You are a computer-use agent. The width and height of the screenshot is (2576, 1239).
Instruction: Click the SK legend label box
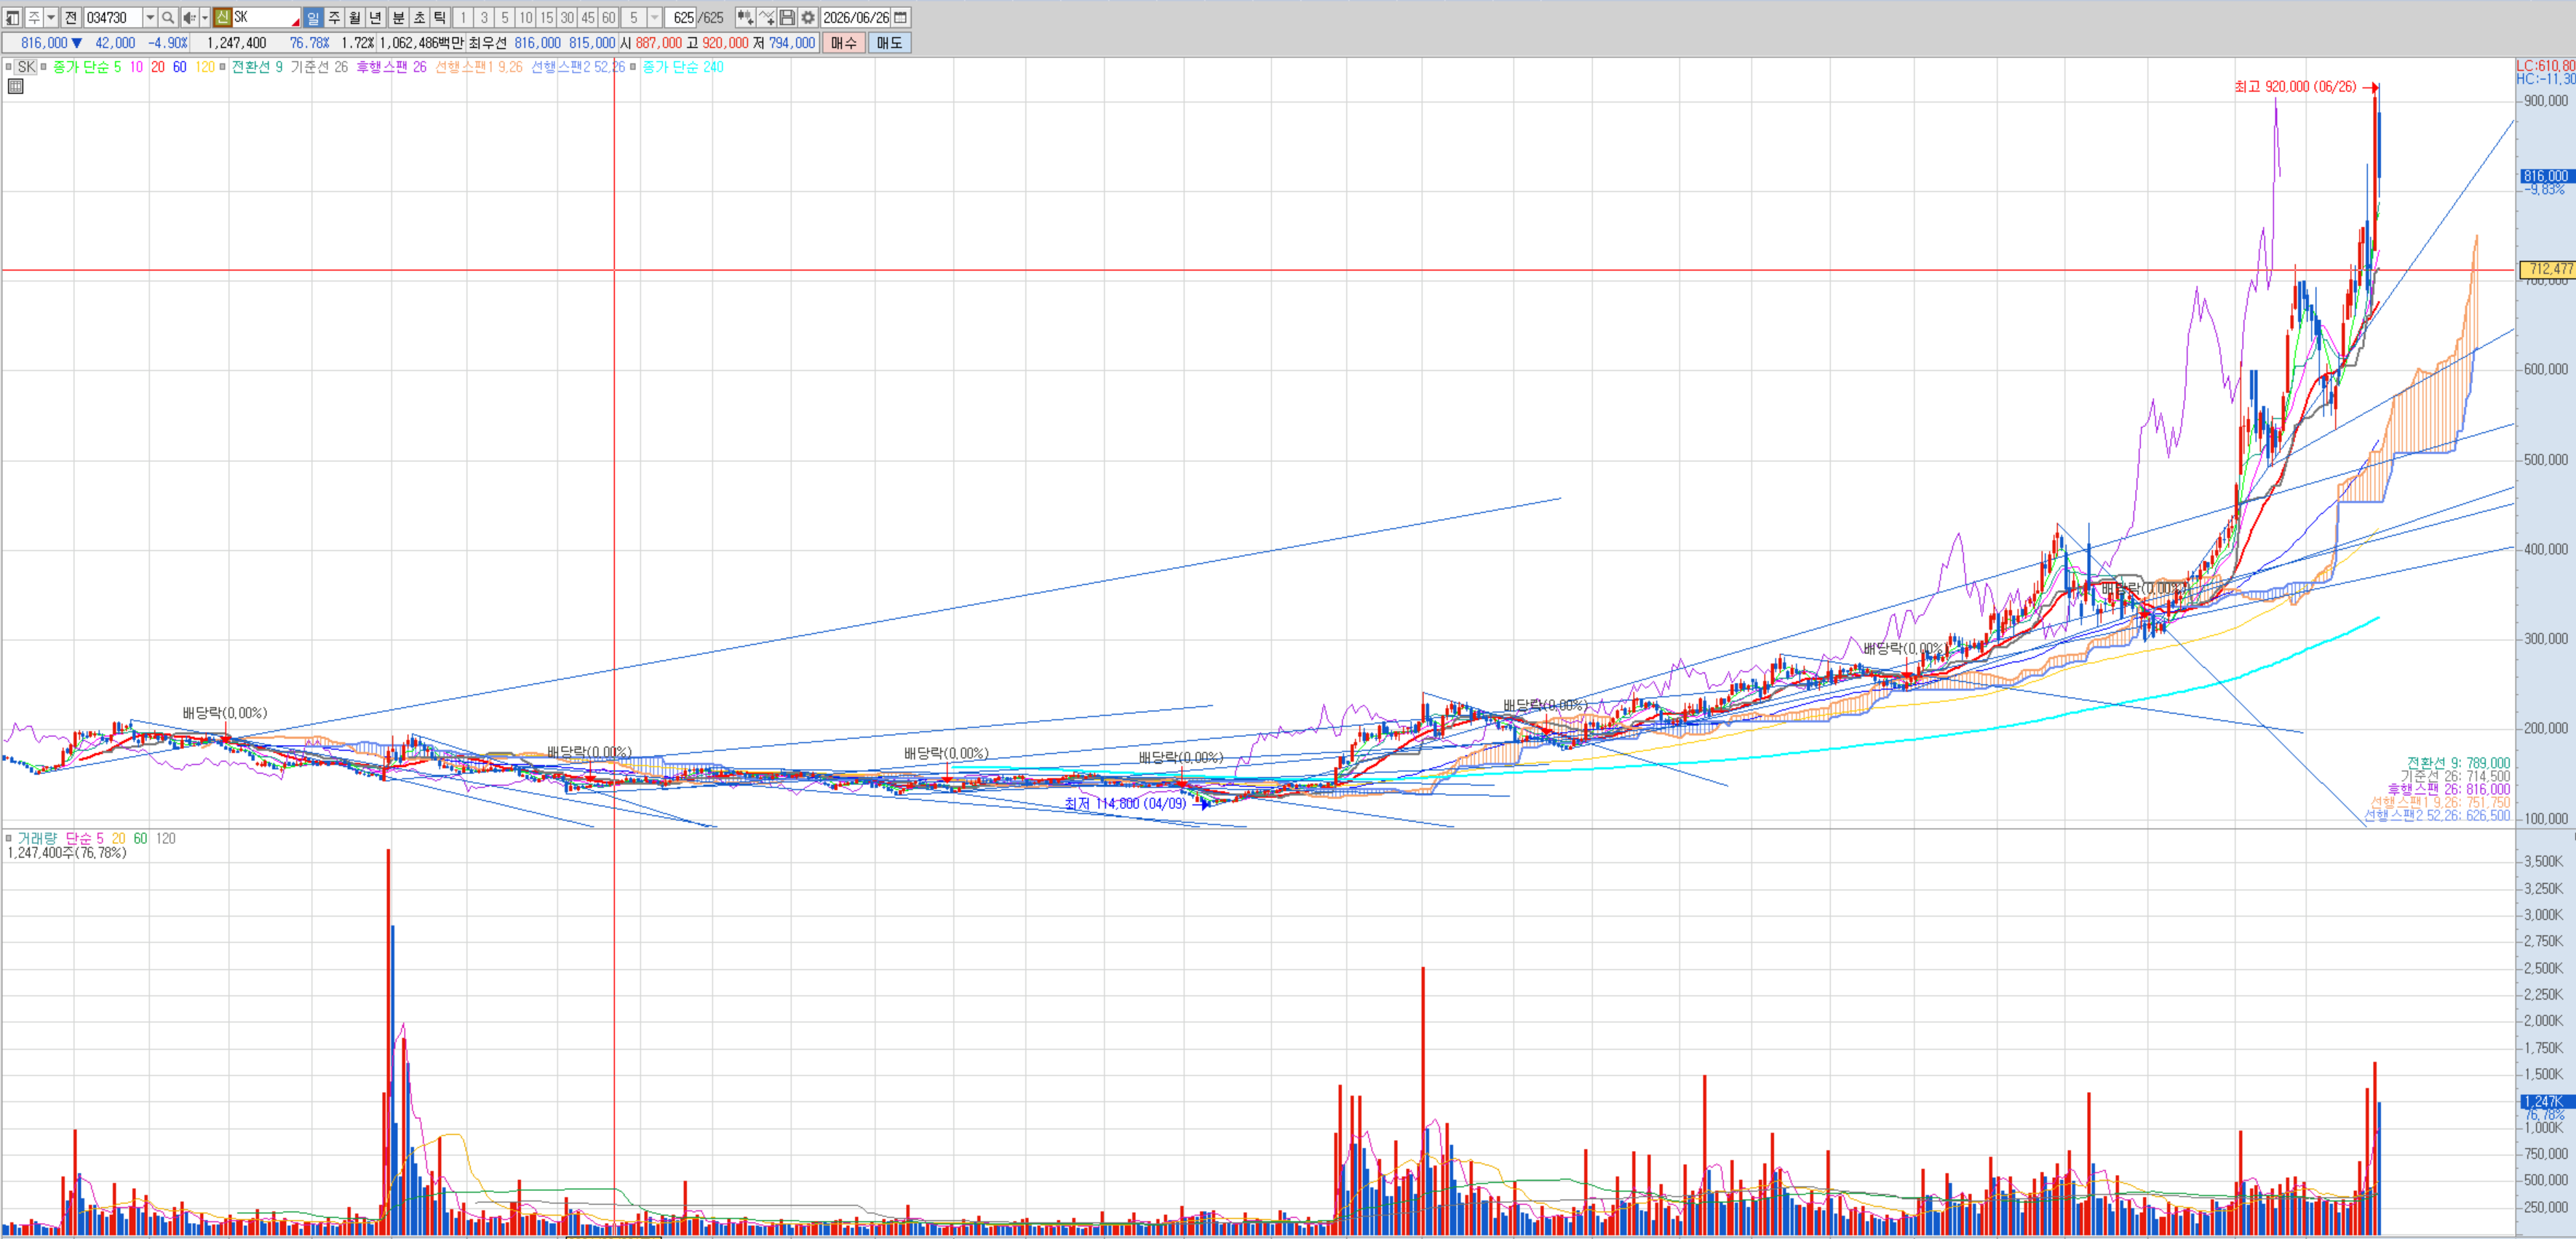pyautogui.click(x=26, y=67)
